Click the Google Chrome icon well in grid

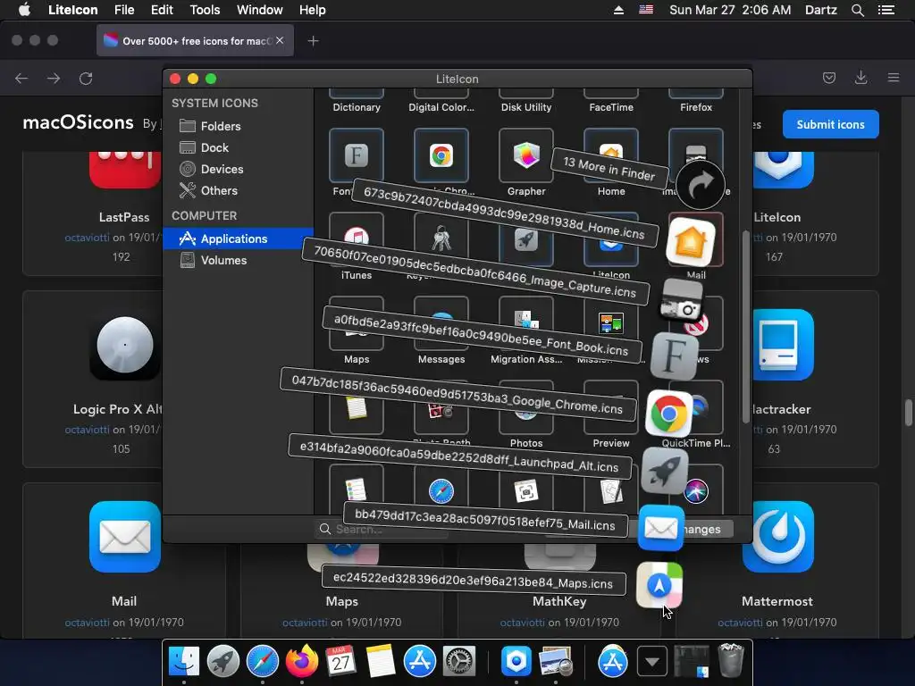click(441, 155)
